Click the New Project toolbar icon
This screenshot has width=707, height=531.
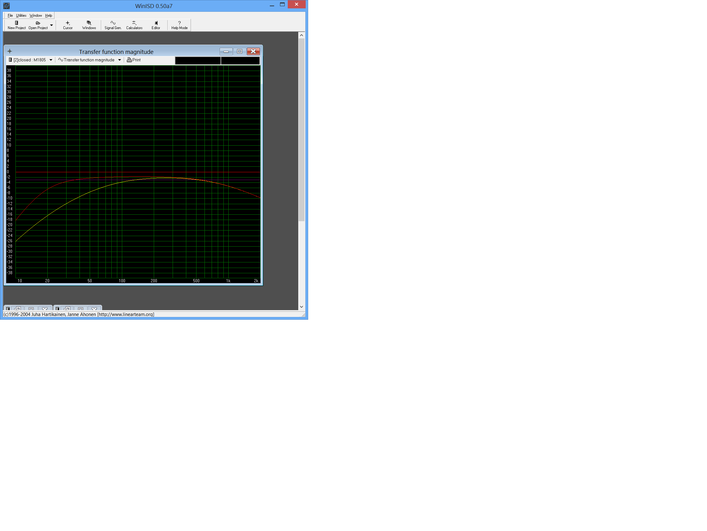click(x=17, y=25)
